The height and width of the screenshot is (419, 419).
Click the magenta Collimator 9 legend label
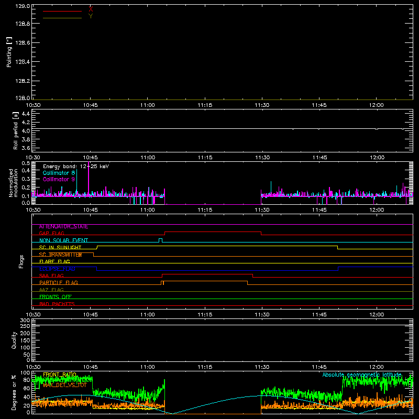(59, 179)
